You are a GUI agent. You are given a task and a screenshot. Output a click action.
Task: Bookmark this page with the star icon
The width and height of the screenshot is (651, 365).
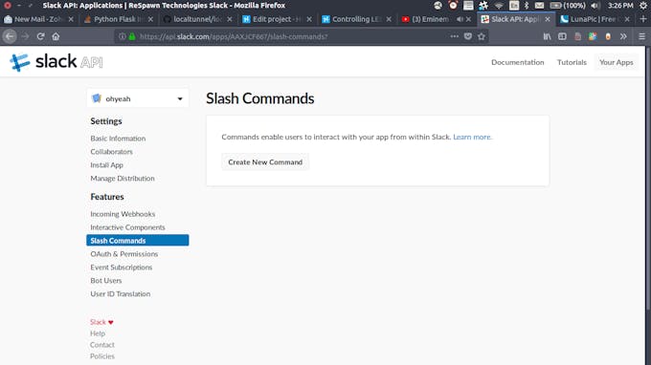coord(482,36)
